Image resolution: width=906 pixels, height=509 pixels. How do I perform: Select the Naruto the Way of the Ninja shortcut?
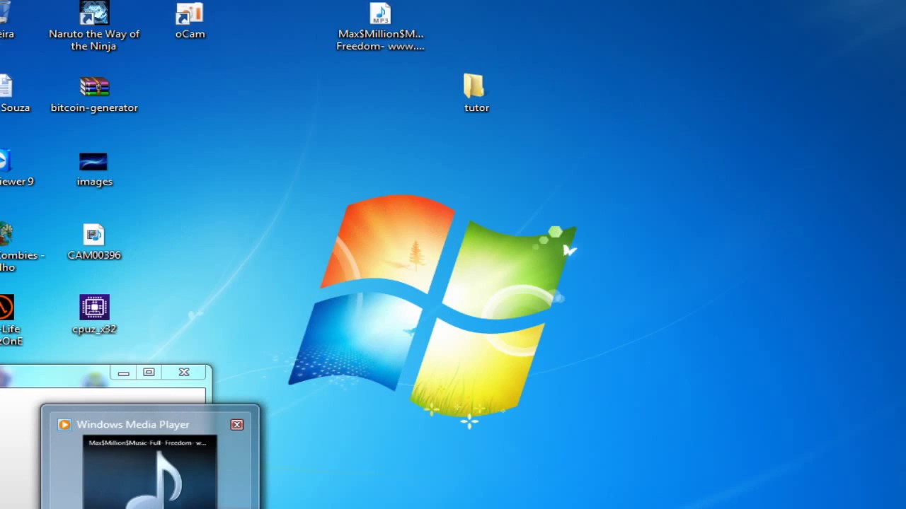click(94, 26)
